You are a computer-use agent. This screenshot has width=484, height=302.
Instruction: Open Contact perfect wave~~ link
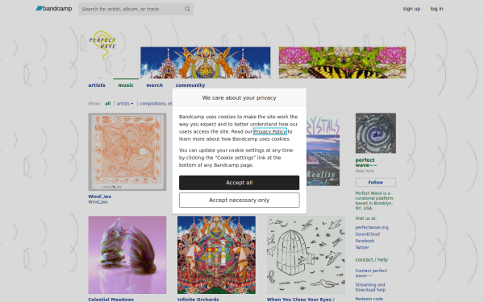point(371,273)
